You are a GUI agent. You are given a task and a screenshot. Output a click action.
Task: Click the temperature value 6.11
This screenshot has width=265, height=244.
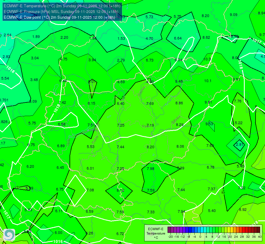tap(59, 211)
